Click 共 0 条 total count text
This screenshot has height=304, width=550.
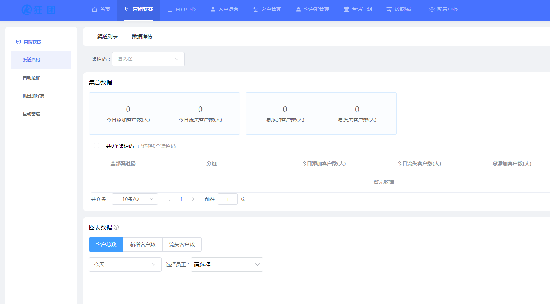coord(99,199)
